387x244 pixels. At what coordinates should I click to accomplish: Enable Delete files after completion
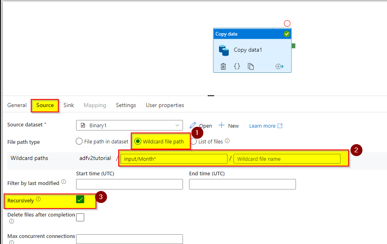pos(80,217)
